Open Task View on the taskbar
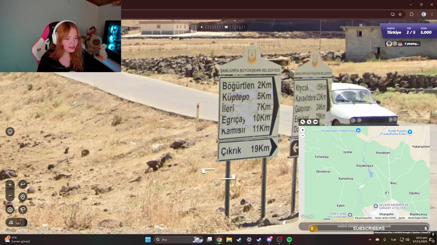The height and width of the screenshot is (245, 437). [209, 240]
